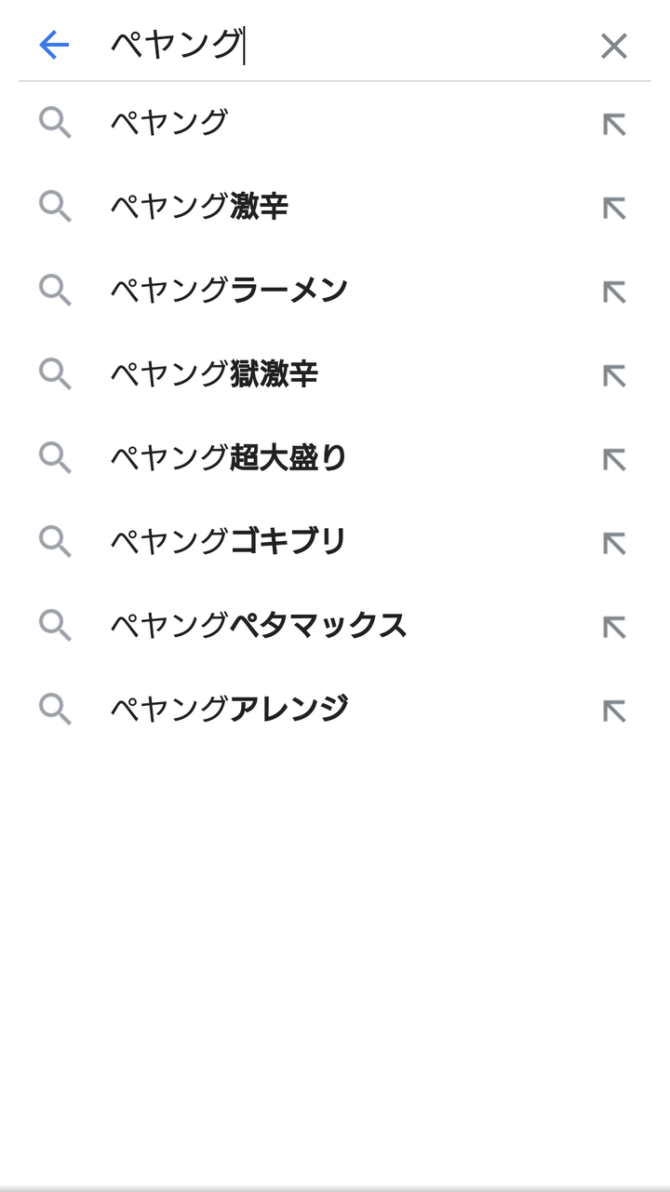Select the ペヤング超大盛り suggestion
Image resolution: width=670 pixels, height=1192 pixels.
(x=229, y=458)
